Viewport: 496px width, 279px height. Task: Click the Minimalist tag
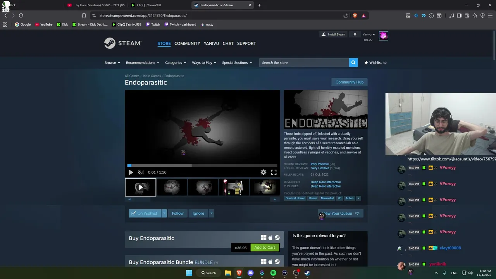pyautogui.click(x=327, y=198)
